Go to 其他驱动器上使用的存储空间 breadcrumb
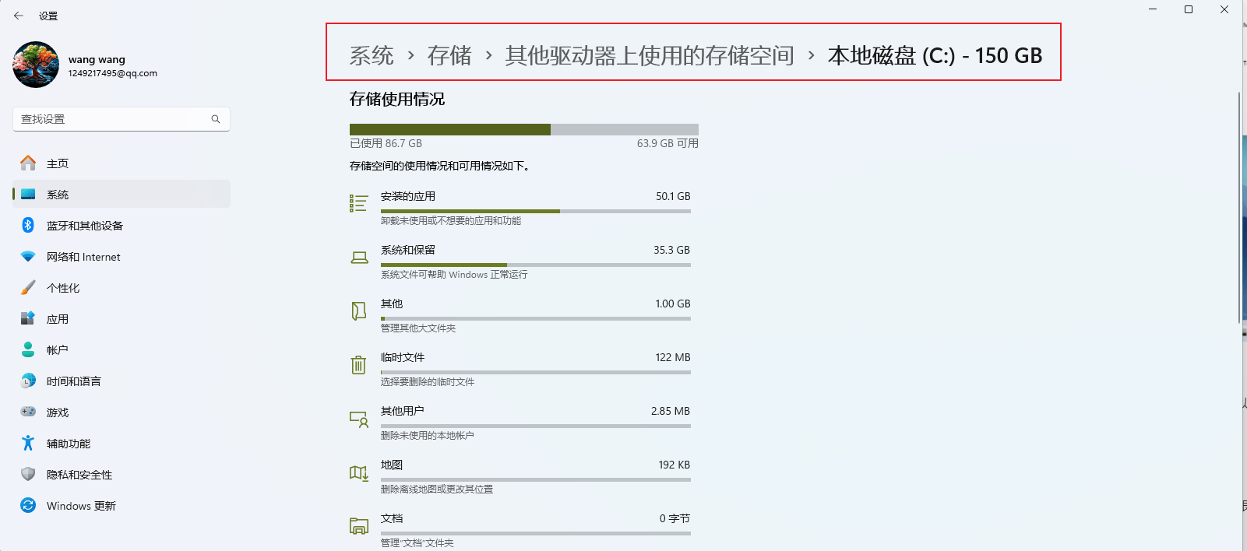 650,55
